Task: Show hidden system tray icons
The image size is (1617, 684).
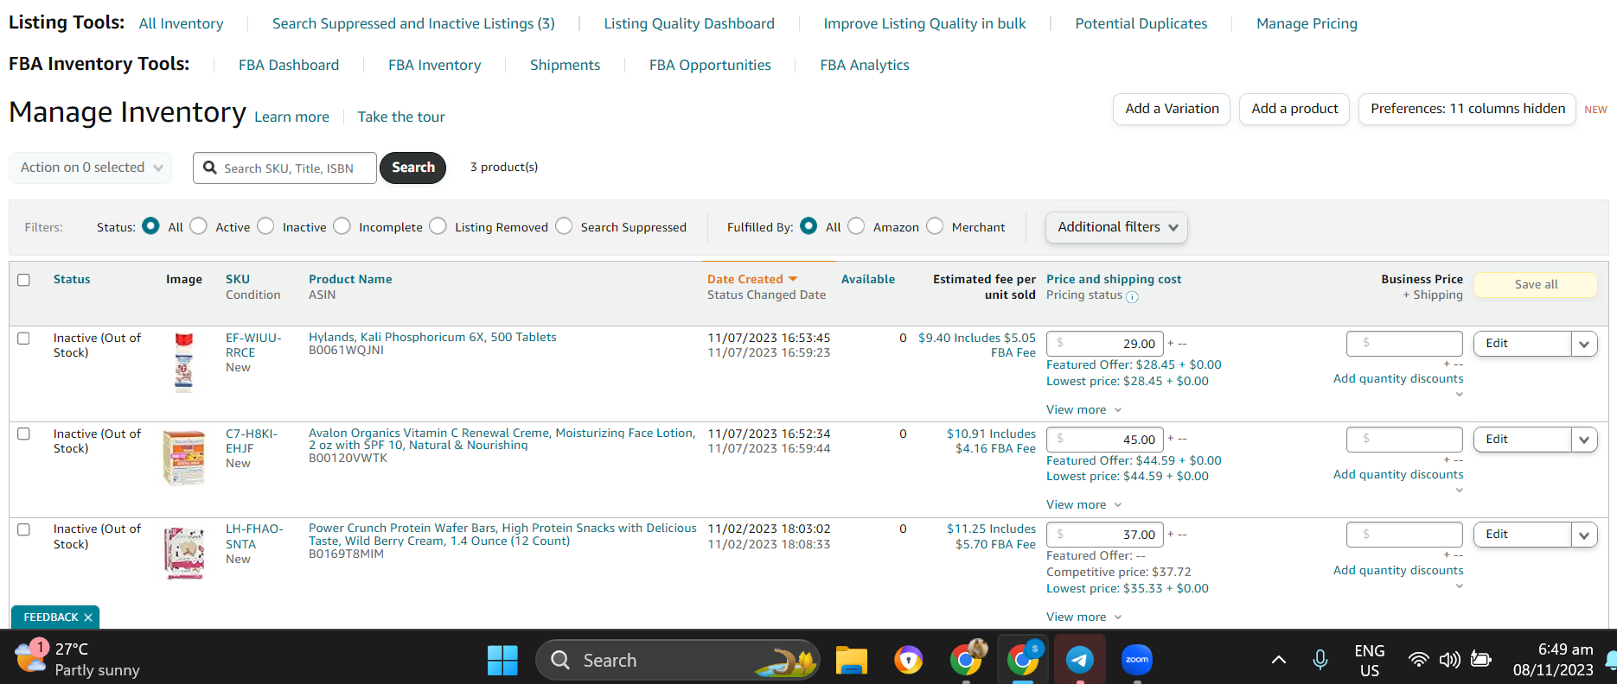Action: [1278, 661]
